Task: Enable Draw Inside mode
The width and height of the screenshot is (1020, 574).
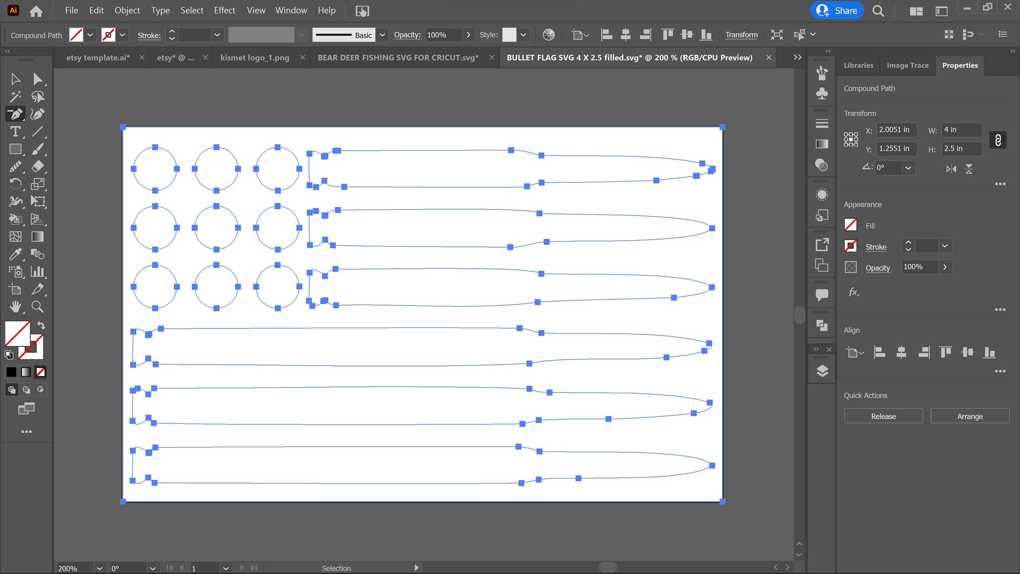Action: tap(40, 390)
